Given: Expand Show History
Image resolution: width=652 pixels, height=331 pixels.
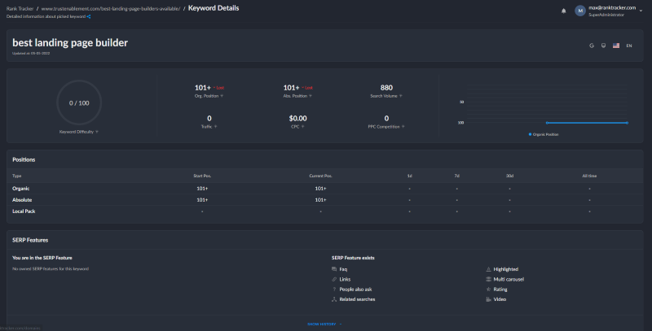Looking at the screenshot, I should 324,324.
